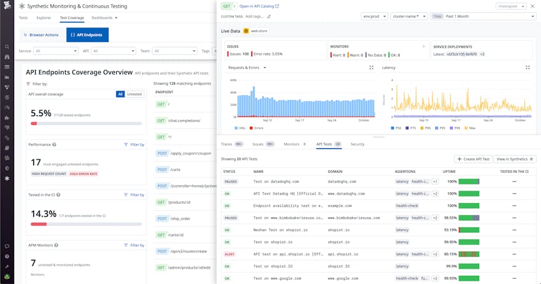This screenshot has width=541, height=284.
Task: Open the API filter dropdown
Action: click(113, 51)
